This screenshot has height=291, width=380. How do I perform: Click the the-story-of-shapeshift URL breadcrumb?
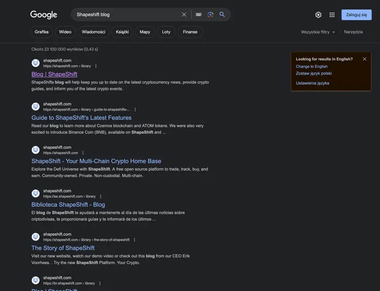coord(86,240)
